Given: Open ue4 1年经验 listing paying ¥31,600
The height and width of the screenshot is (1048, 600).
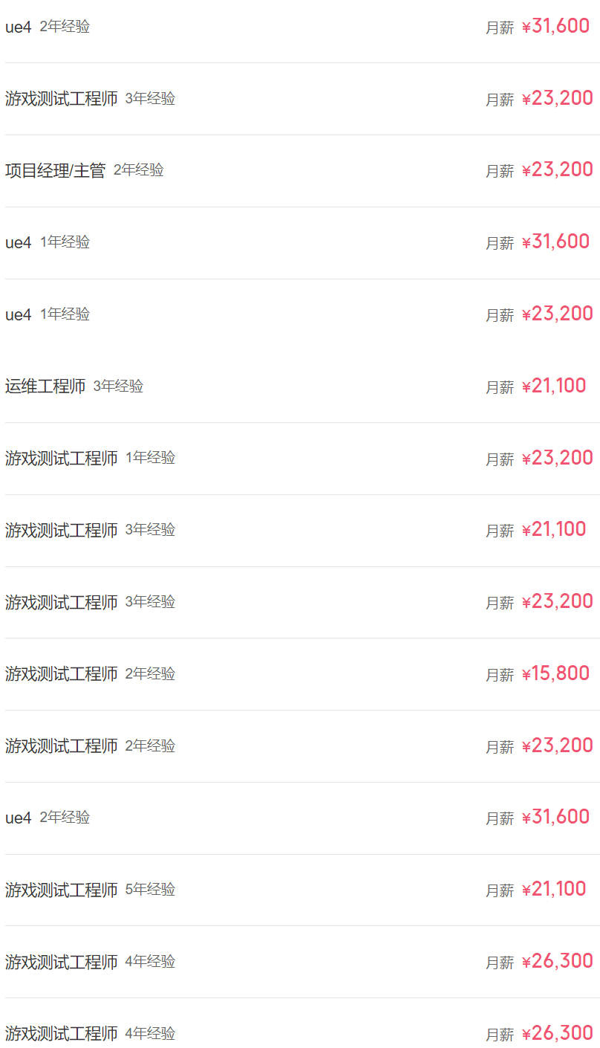Looking at the screenshot, I should point(19,242).
